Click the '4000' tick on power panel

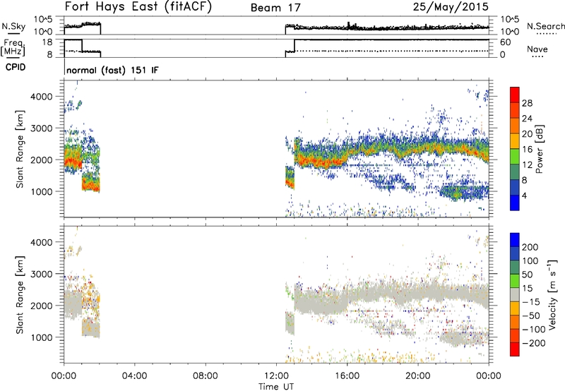click(x=42, y=97)
